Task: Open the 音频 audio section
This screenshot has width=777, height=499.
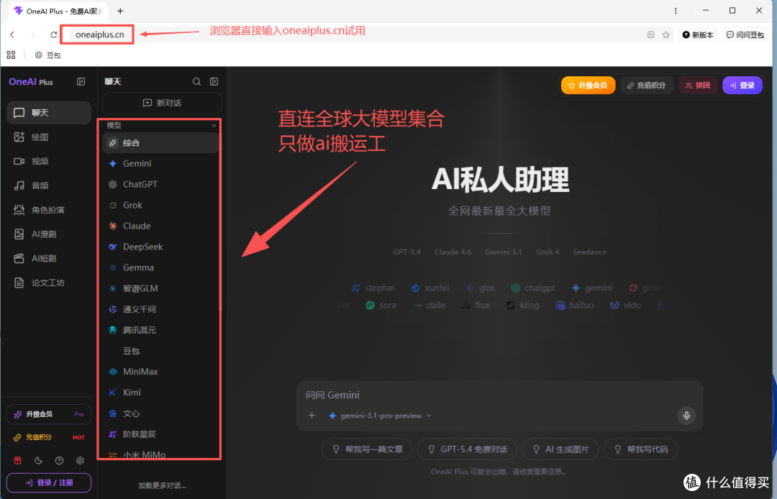Action: (x=49, y=186)
